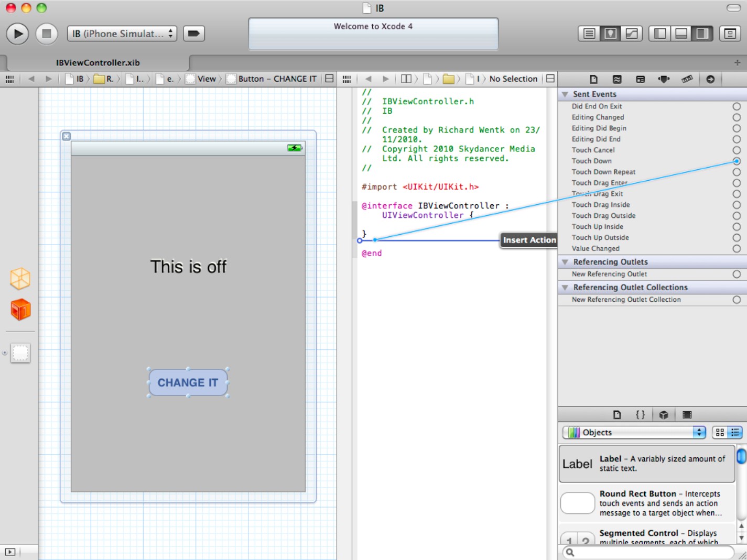
Task: Open the Connections inspector tab
Action: pyautogui.click(x=710, y=79)
